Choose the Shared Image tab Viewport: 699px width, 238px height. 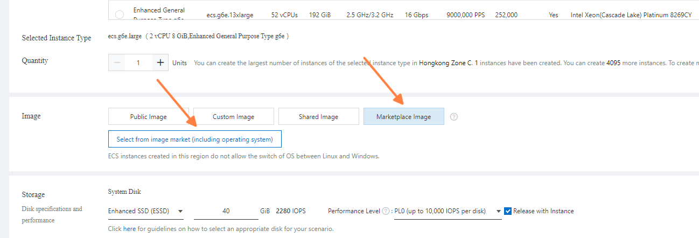point(318,116)
